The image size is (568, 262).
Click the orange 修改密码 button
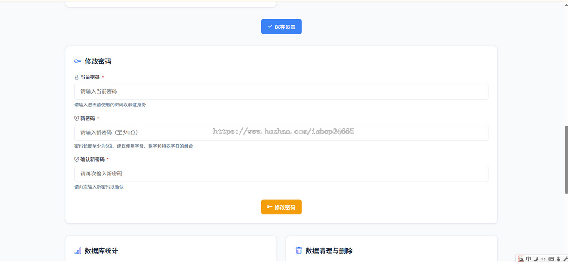click(x=281, y=207)
